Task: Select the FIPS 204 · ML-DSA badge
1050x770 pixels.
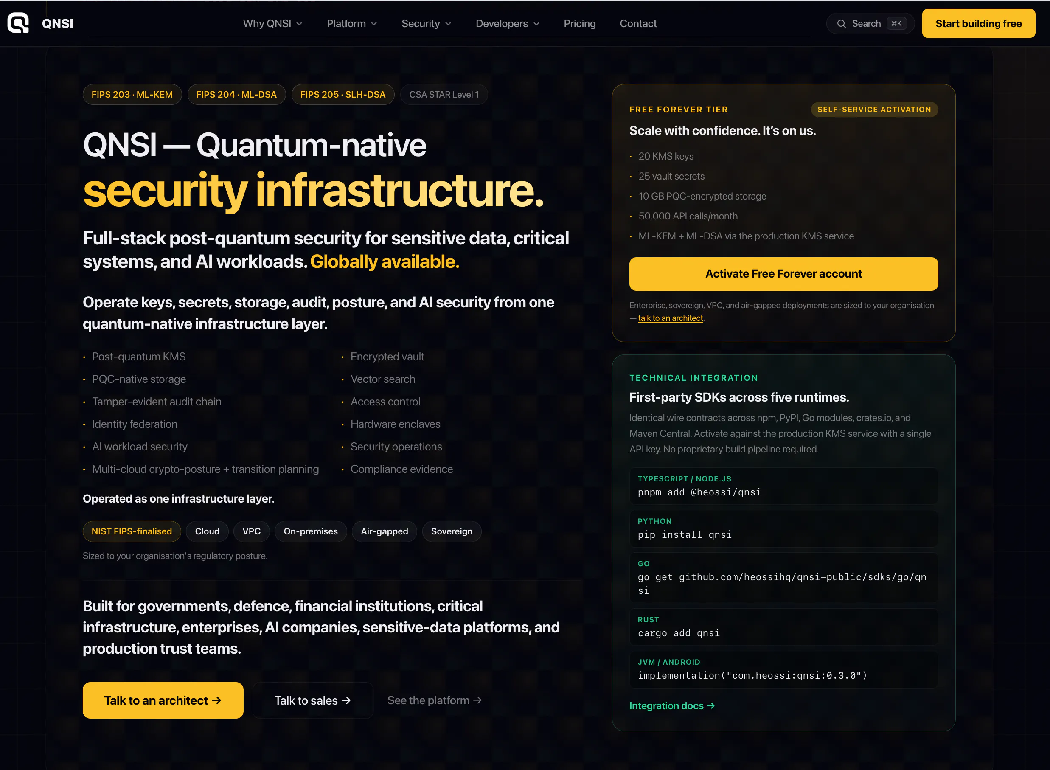Action: click(x=236, y=95)
